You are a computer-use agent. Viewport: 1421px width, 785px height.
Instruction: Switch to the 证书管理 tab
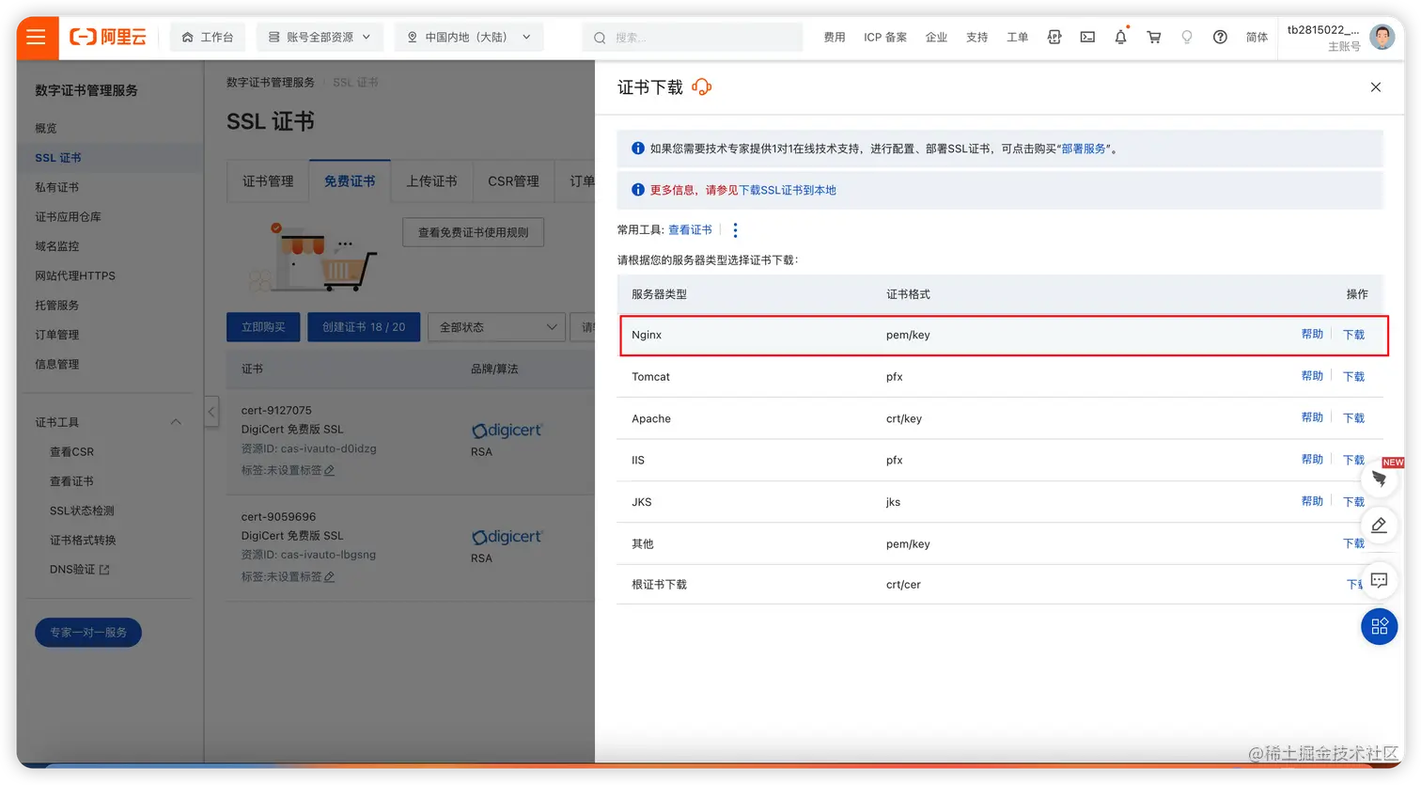tap(268, 181)
